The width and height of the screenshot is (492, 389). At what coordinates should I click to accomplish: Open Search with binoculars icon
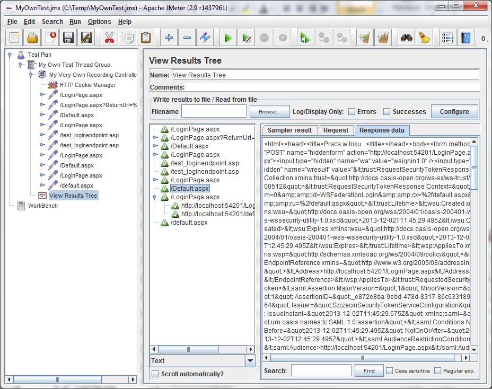(406, 38)
